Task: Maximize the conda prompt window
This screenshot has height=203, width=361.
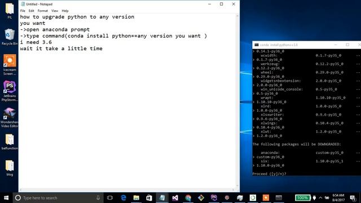Action: (347, 45)
